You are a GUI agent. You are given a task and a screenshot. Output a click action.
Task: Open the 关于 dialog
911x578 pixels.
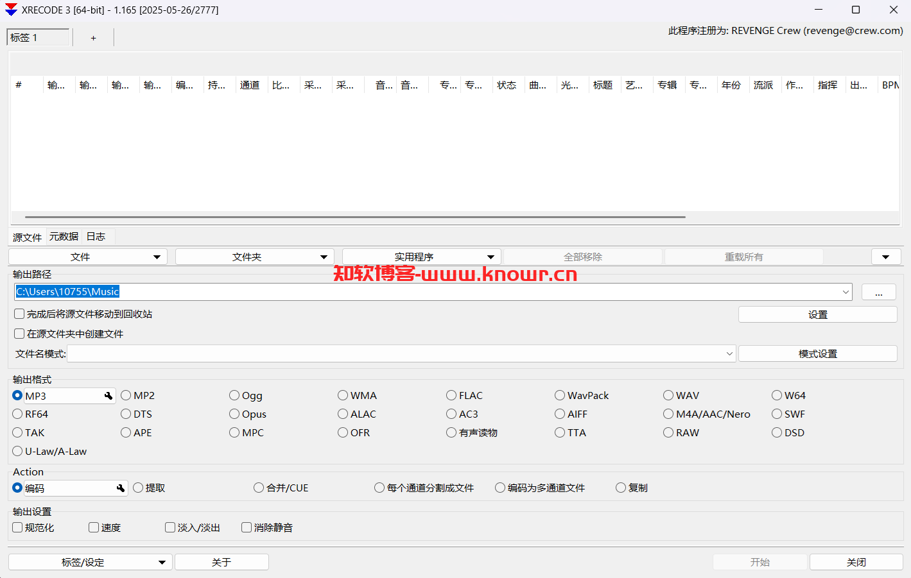click(x=221, y=563)
